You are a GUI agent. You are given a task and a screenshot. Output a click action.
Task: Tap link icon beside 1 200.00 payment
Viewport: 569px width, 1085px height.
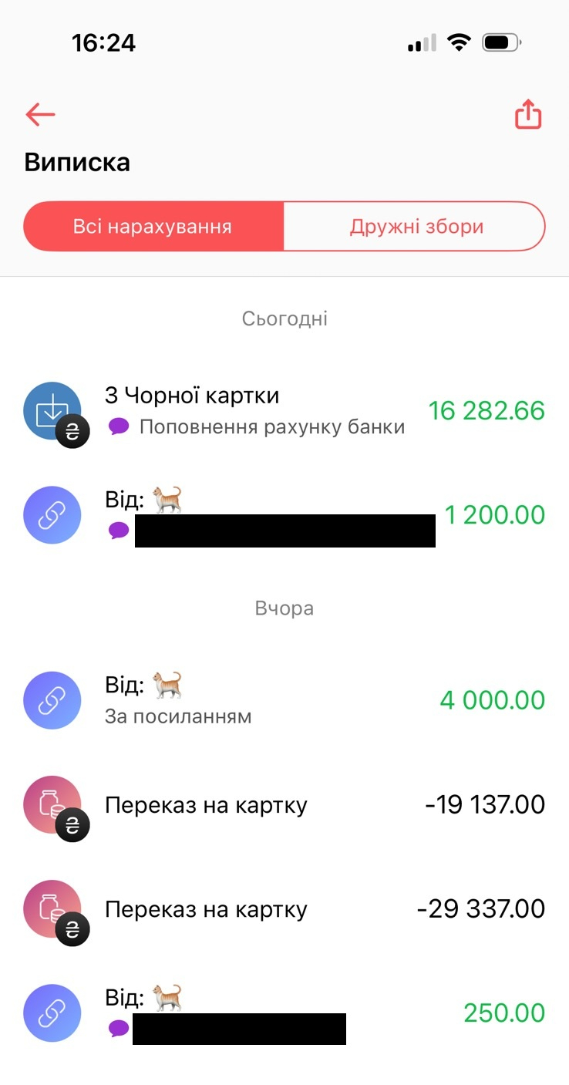pyautogui.click(x=52, y=515)
